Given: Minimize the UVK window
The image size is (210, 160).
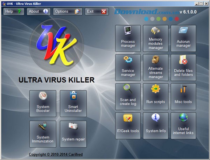Looking at the screenshot, I should pos(196,4).
